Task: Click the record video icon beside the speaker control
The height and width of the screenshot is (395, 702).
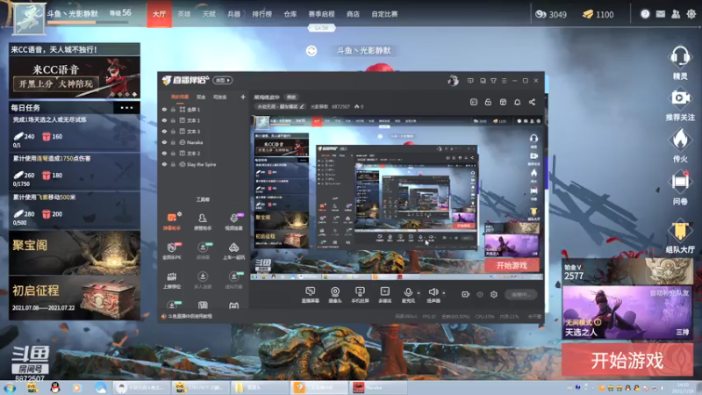Action: [x=465, y=294]
